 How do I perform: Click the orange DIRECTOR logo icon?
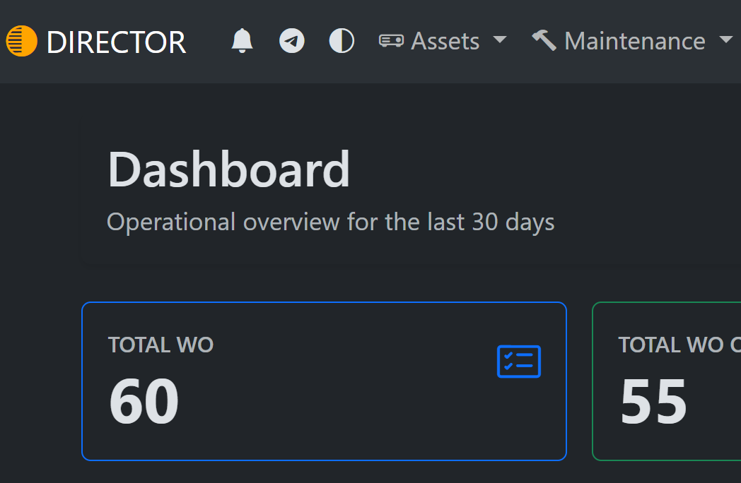click(x=21, y=41)
